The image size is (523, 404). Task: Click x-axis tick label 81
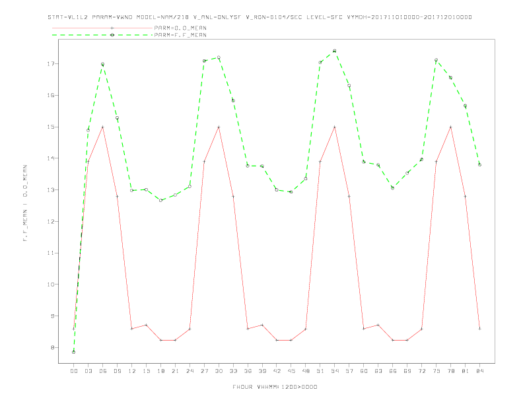pos(466,371)
